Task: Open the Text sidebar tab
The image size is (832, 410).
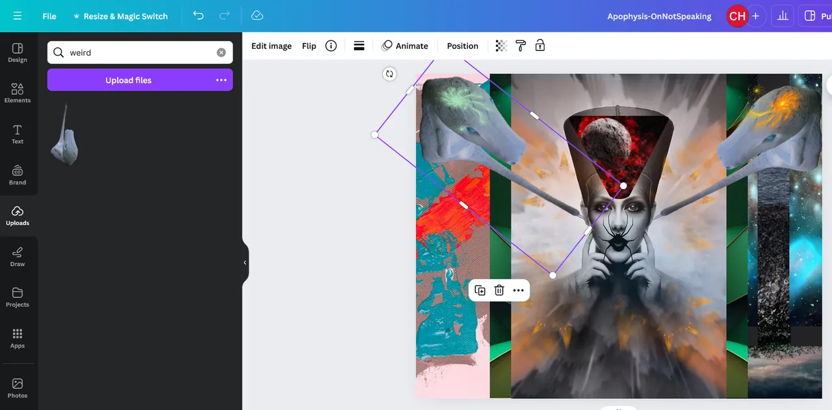Action: (18, 134)
